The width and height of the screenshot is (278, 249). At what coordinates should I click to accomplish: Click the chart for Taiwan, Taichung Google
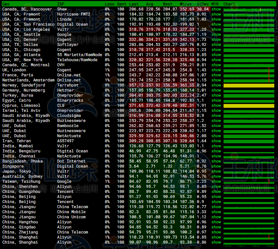click(x=249, y=181)
